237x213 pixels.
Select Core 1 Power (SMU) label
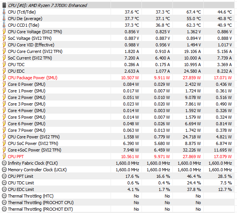coord(27,91)
